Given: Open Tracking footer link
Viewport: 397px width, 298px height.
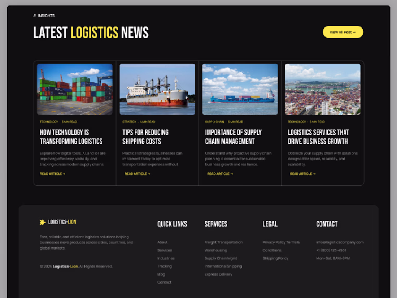Looking at the screenshot, I should pyautogui.click(x=165, y=266).
